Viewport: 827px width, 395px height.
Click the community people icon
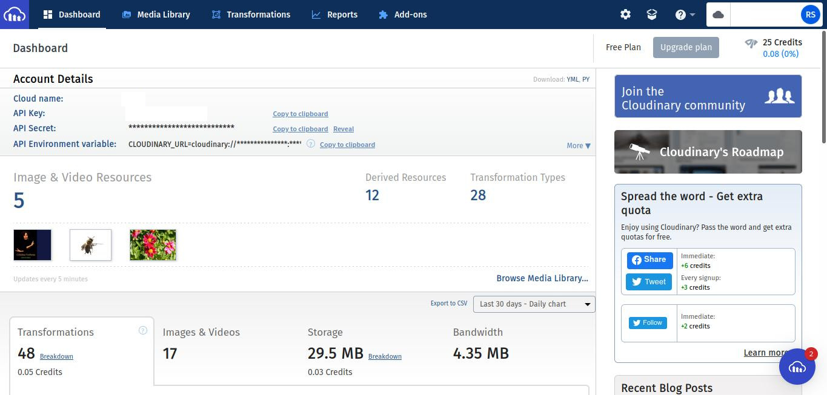pos(779,96)
